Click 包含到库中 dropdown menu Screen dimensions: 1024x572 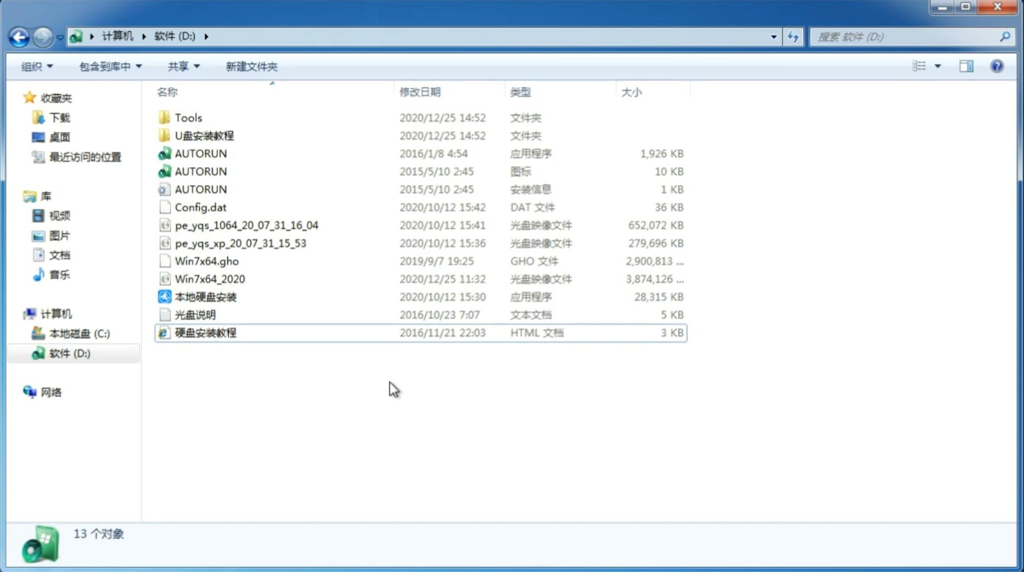pyautogui.click(x=110, y=65)
